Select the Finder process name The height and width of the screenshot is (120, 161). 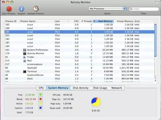click(x=31, y=57)
